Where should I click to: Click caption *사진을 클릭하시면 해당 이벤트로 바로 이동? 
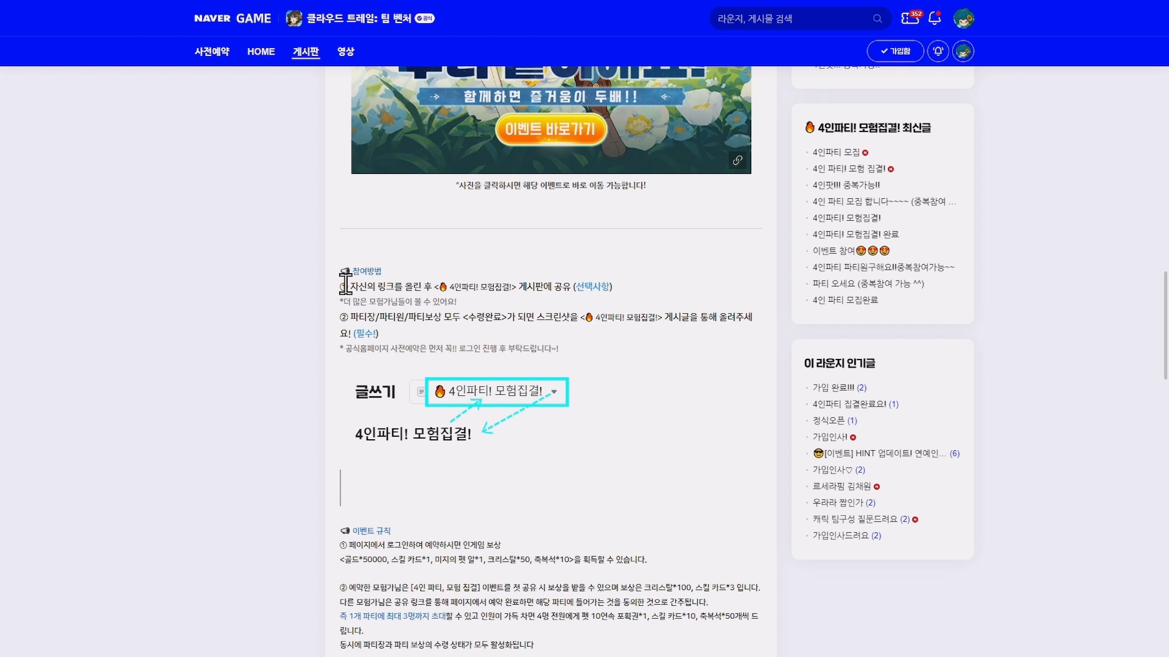point(550,186)
